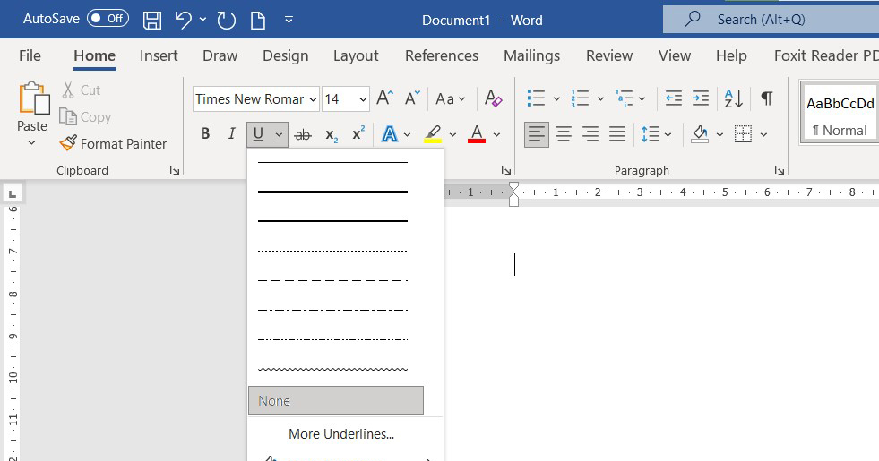879x461 pixels.
Task: Align text left
Action: pos(537,134)
